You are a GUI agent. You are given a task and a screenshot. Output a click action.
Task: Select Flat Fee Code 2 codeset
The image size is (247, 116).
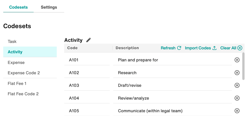pyautogui.click(x=30, y=94)
